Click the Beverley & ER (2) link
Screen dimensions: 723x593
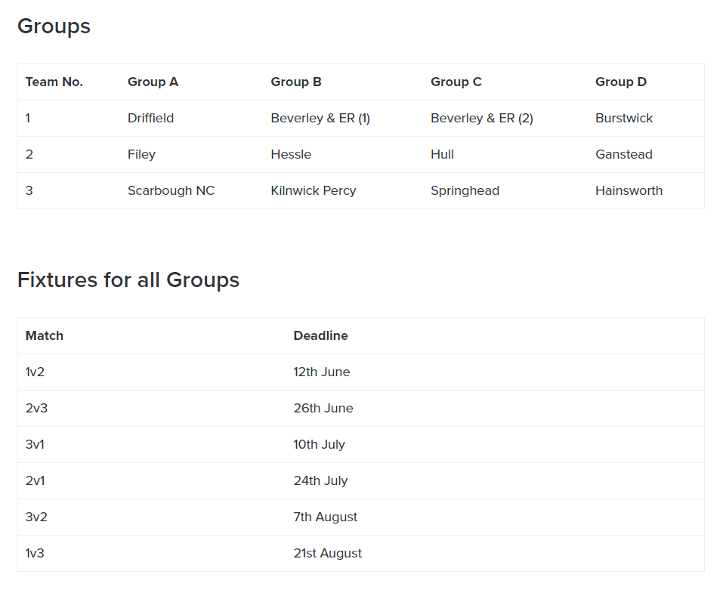click(x=481, y=118)
